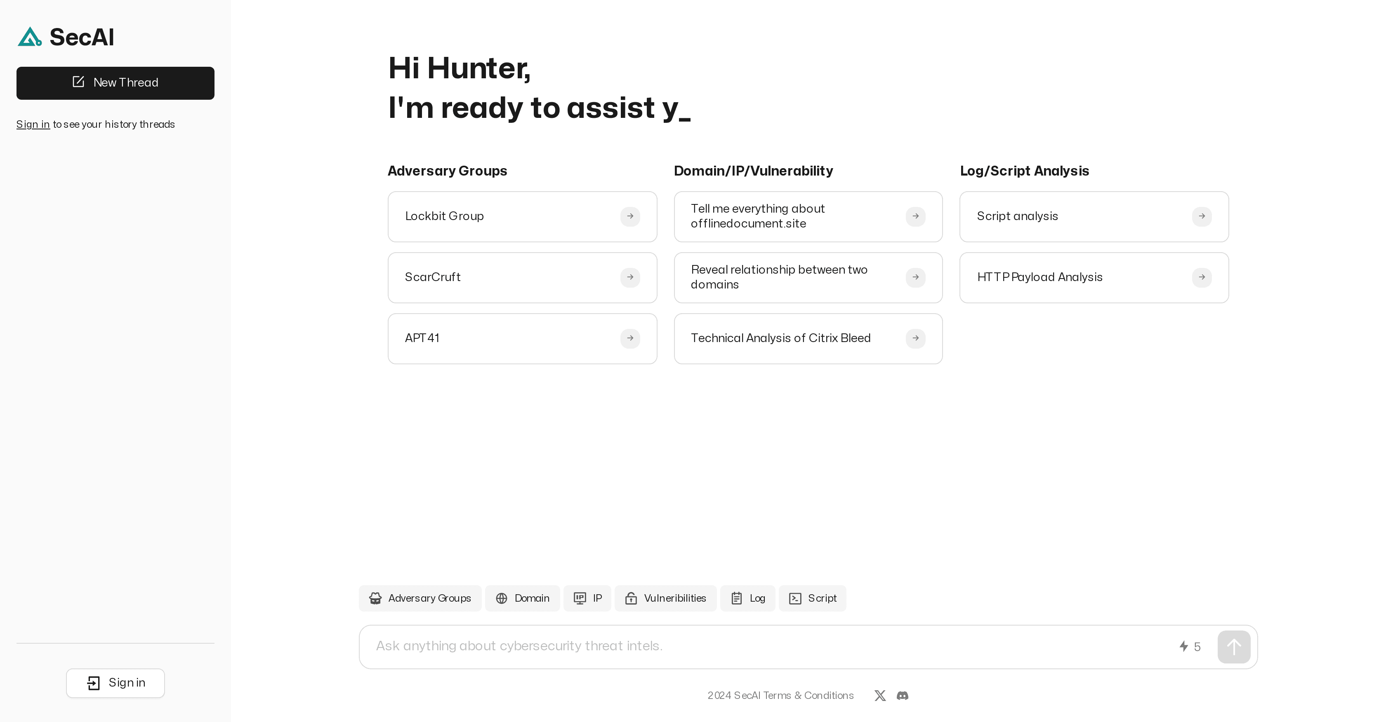Select the IP category chip
1386x722 pixels.
pos(587,598)
